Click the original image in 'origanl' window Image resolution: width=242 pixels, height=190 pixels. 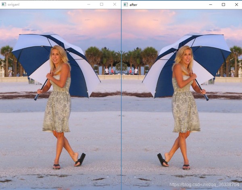(x=60, y=100)
